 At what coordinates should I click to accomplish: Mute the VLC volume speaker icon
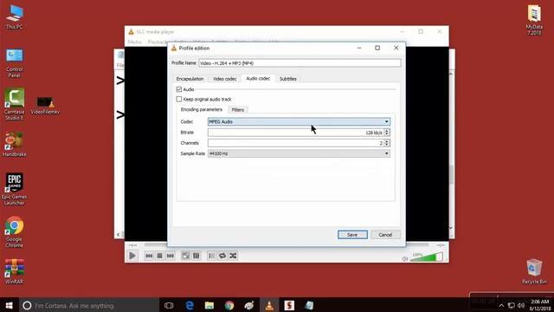coord(405,259)
